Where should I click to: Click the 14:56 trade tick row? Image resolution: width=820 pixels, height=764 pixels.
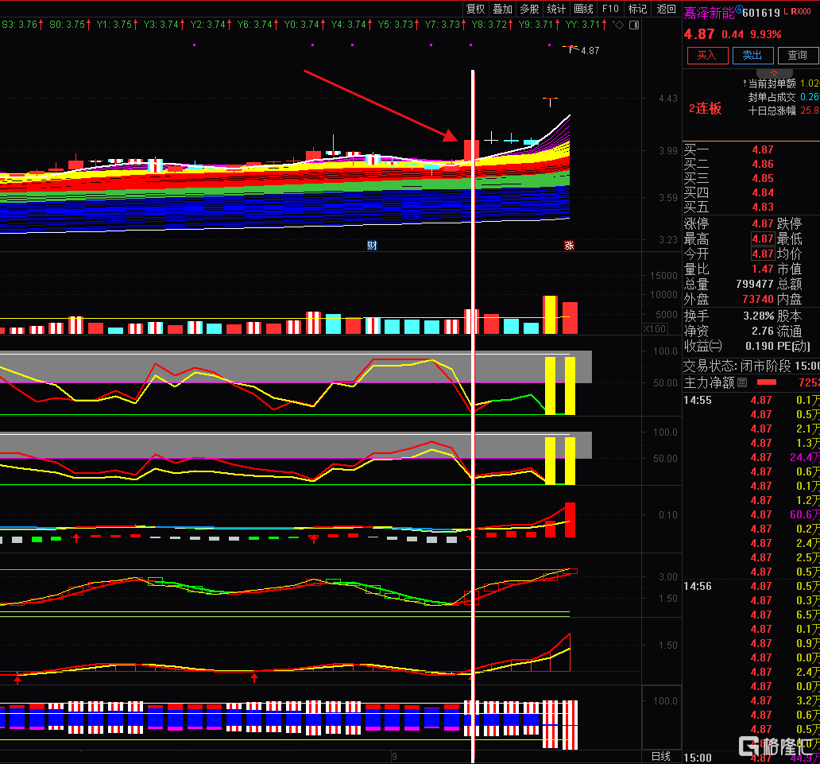pyautogui.click(x=752, y=587)
